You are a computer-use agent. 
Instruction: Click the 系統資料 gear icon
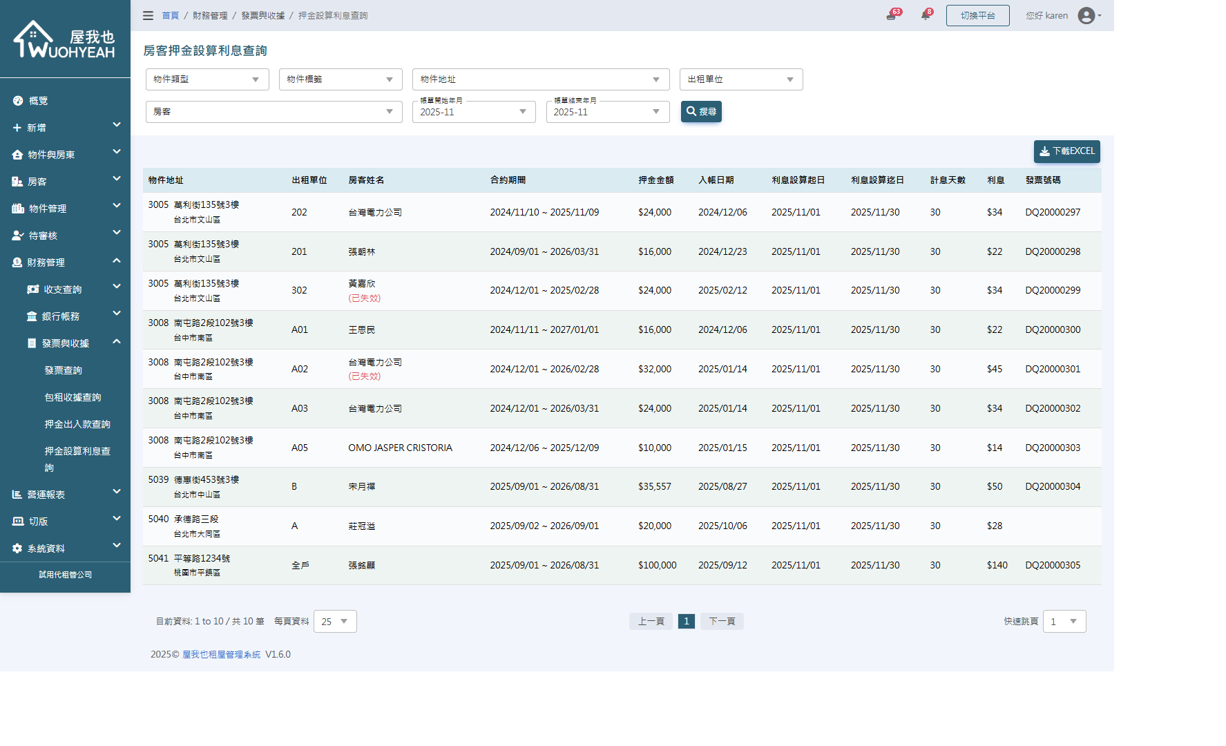17,548
